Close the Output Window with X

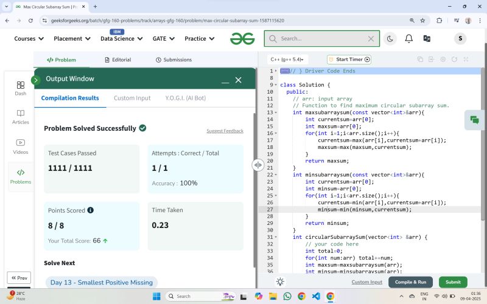pyautogui.click(x=238, y=80)
